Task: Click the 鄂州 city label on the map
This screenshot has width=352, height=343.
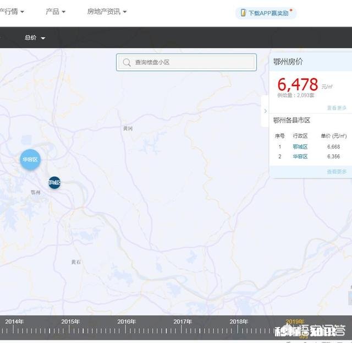Action: pyautogui.click(x=35, y=192)
